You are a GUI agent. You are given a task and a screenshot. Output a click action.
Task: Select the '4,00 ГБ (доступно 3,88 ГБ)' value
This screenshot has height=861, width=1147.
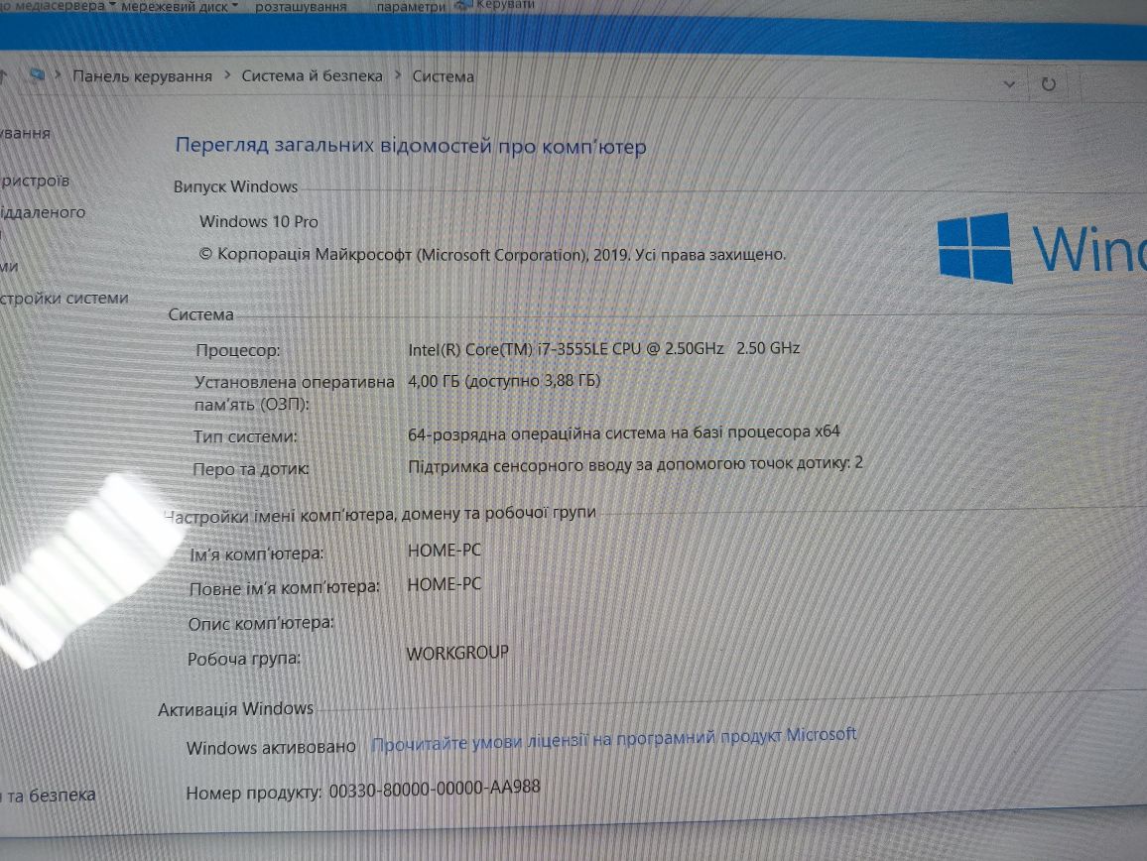[504, 380]
